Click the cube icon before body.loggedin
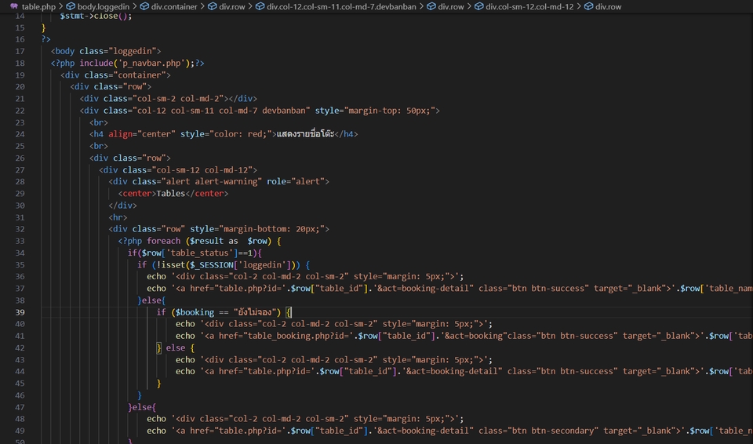Image resolution: width=753 pixels, height=444 pixels. pos(71,7)
